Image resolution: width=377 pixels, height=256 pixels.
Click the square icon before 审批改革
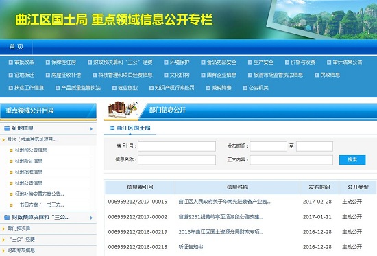point(10,62)
